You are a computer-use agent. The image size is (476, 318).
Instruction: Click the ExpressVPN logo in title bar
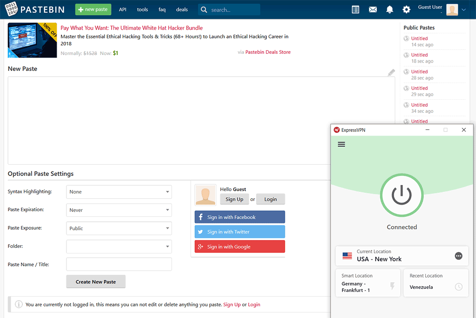point(337,130)
